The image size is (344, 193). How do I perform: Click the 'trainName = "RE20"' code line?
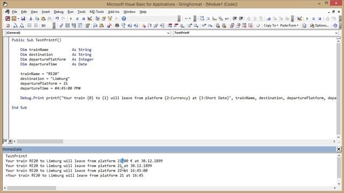(40, 74)
